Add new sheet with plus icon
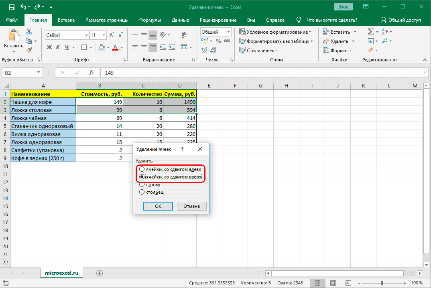Viewport: 431px width, 288px height. point(100,273)
